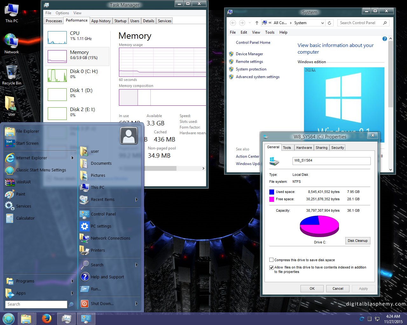Open the Tools tab in drive Properties

[287, 148]
